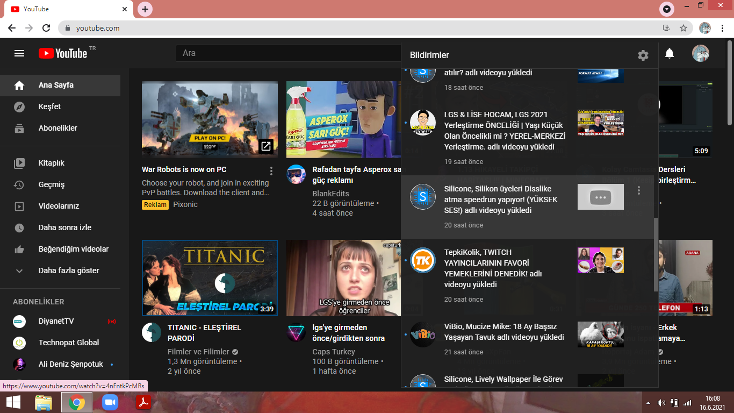
Task: Open Kitaplık in the sidebar
Action: (60, 163)
